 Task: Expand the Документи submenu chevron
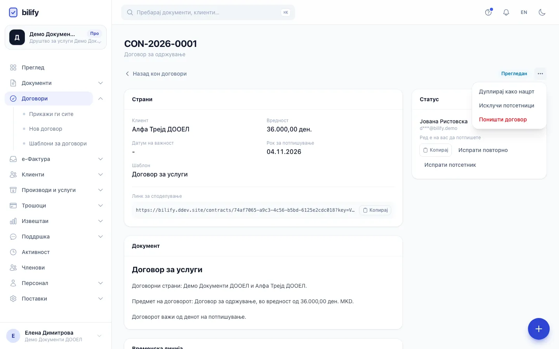point(101,83)
